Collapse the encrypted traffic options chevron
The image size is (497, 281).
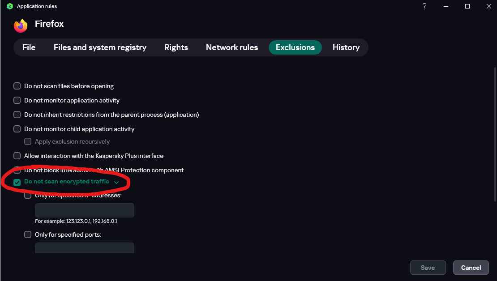point(116,183)
